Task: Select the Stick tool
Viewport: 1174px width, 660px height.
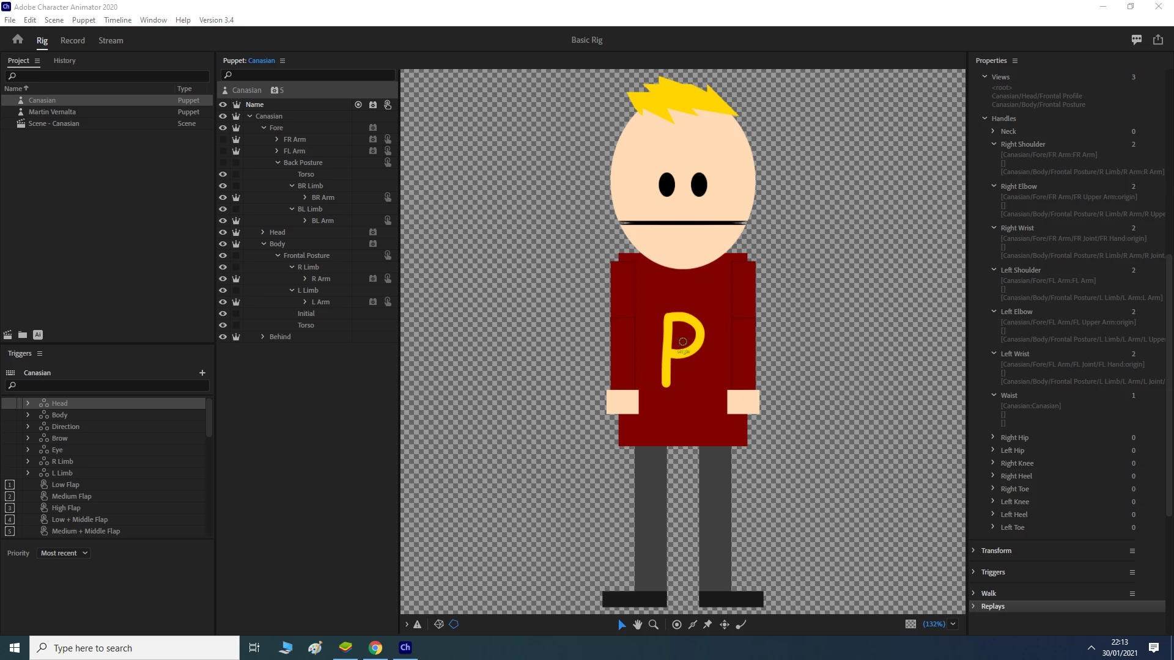Action: coord(693,625)
